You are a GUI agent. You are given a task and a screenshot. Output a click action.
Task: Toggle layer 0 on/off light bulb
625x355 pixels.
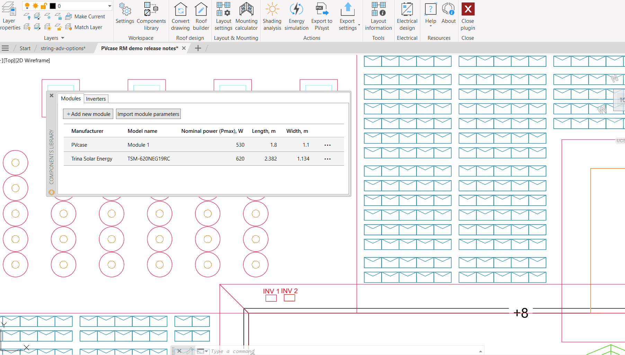coord(27,6)
